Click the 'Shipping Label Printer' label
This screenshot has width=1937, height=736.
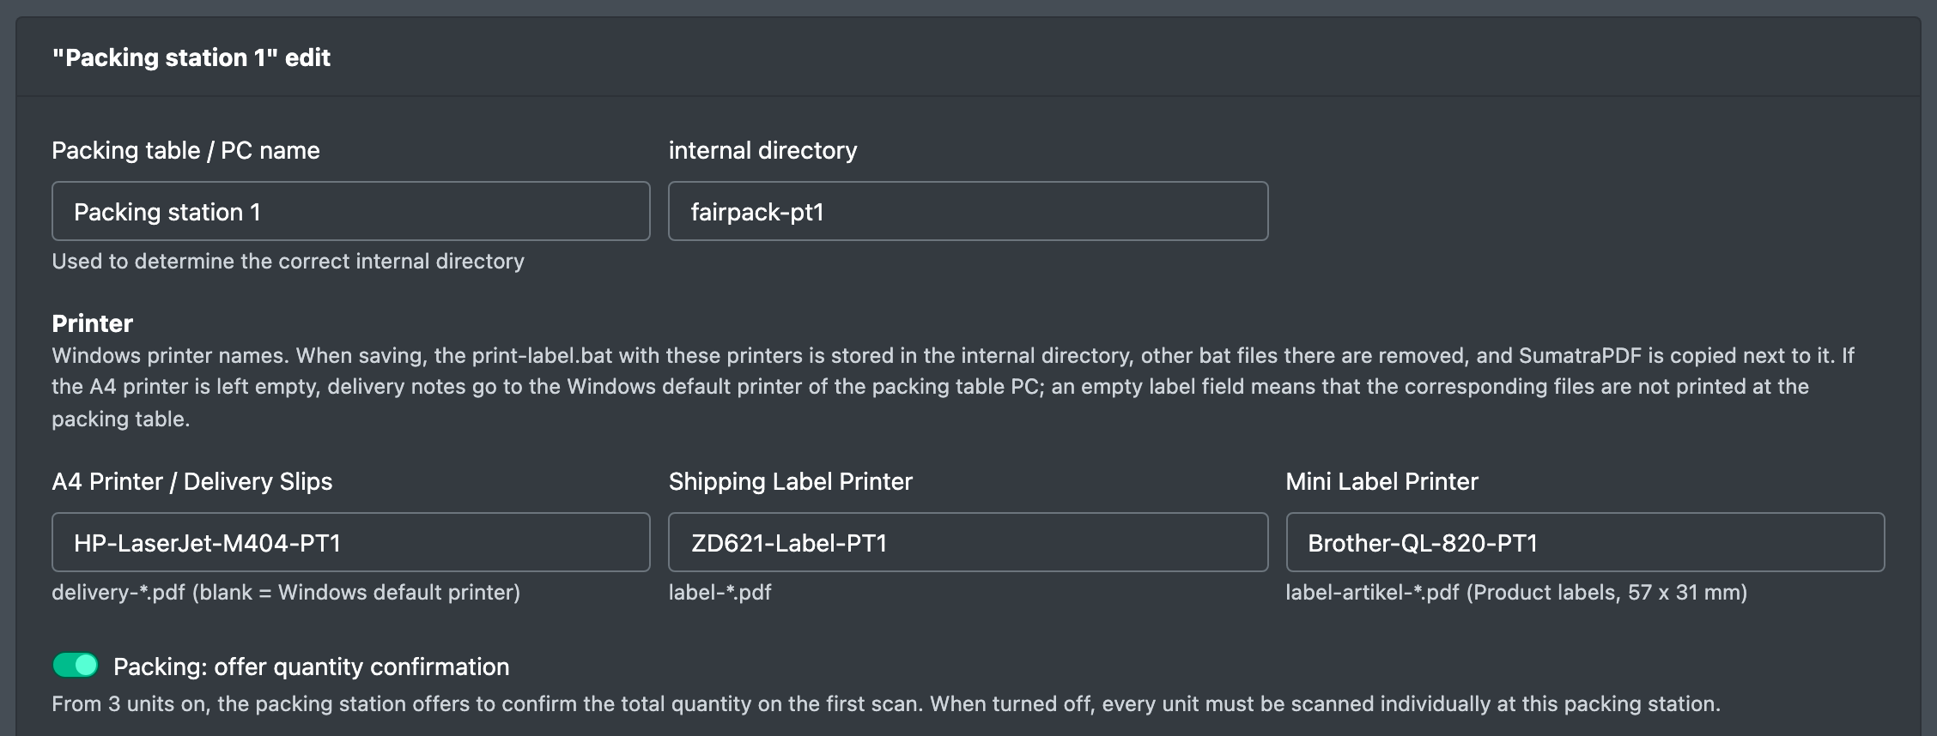790,481
